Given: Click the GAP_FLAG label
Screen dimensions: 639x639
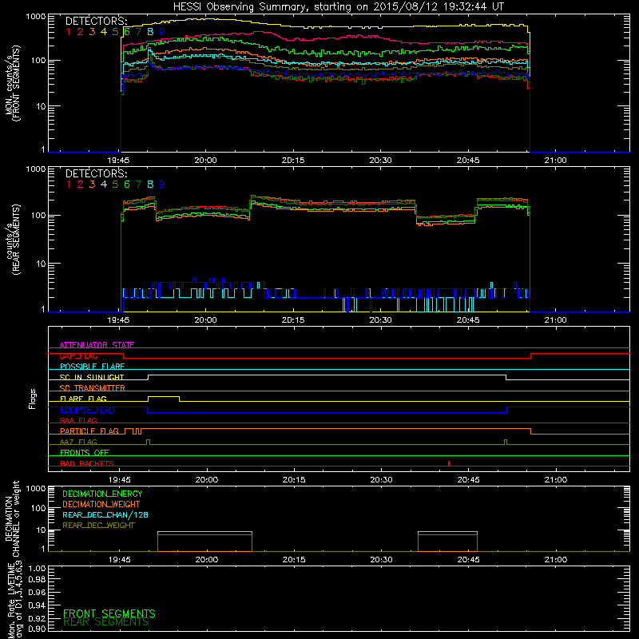Looking at the screenshot, I should point(78,355).
